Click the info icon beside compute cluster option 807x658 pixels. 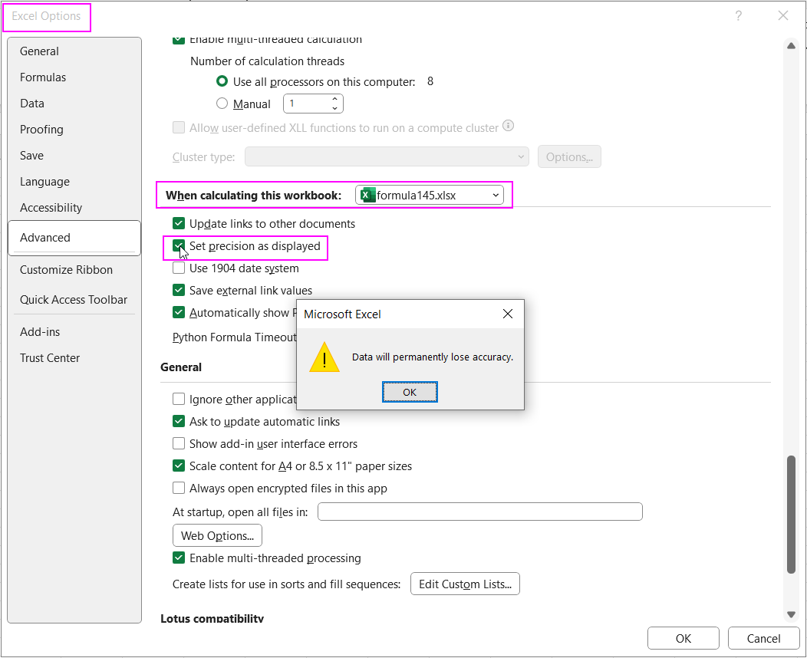coord(508,127)
